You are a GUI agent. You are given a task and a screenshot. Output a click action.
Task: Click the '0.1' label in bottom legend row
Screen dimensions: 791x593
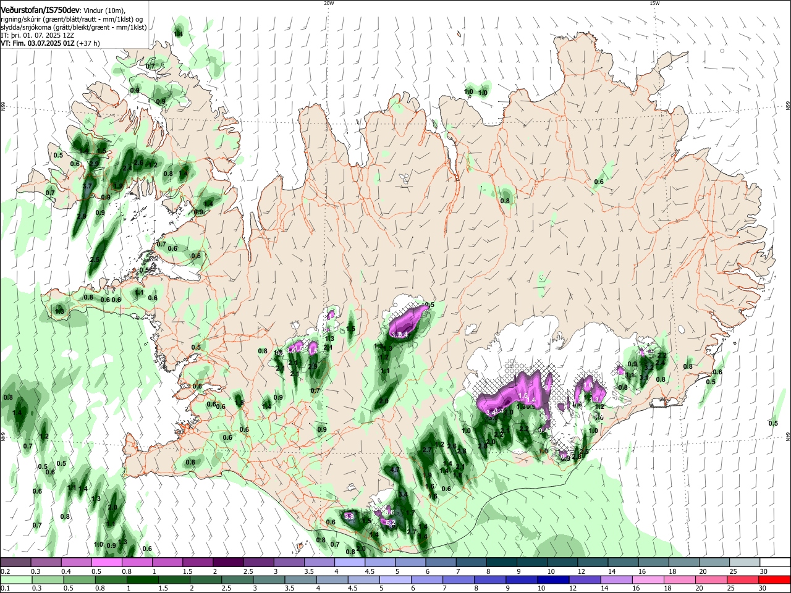(x=5, y=588)
